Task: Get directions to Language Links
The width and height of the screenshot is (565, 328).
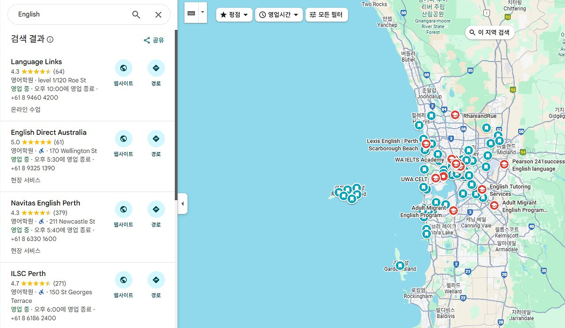Action: point(156,68)
